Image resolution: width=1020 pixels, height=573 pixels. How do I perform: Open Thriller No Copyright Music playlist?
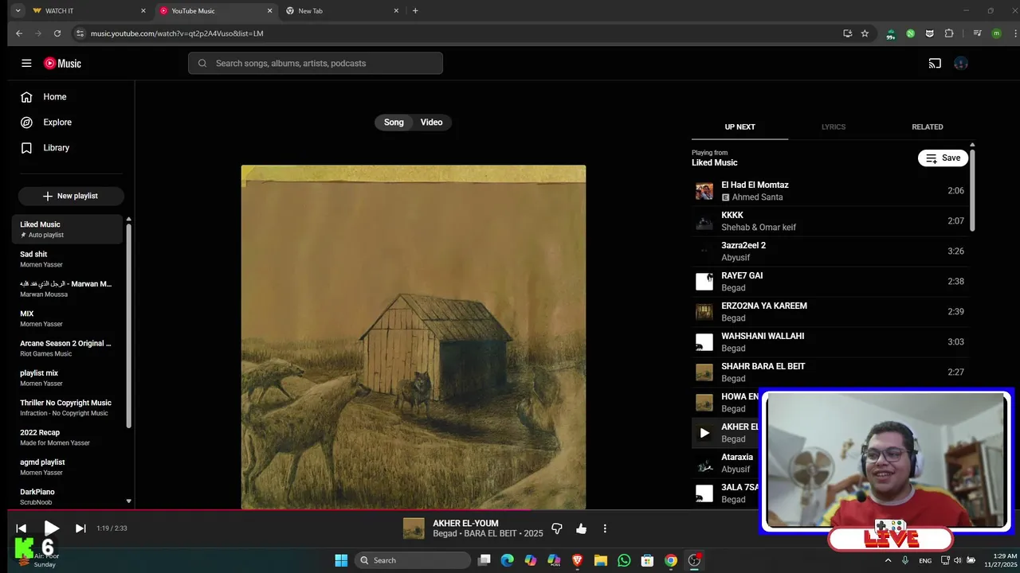tap(68, 407)
